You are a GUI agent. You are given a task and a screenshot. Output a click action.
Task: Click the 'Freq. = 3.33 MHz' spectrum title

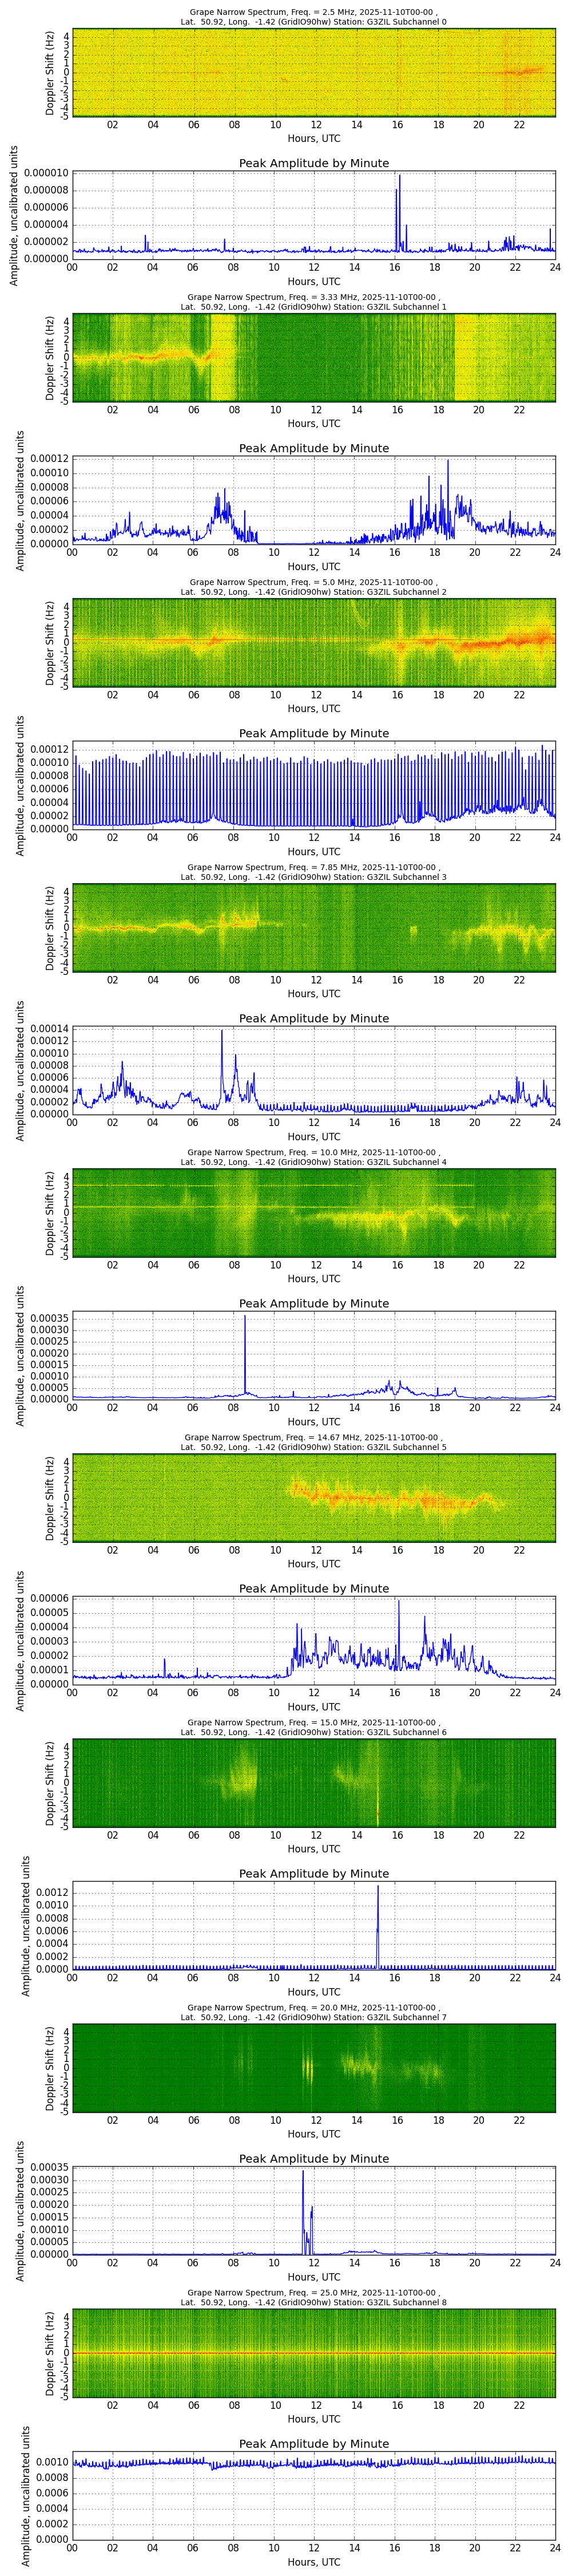click(313, 297)
